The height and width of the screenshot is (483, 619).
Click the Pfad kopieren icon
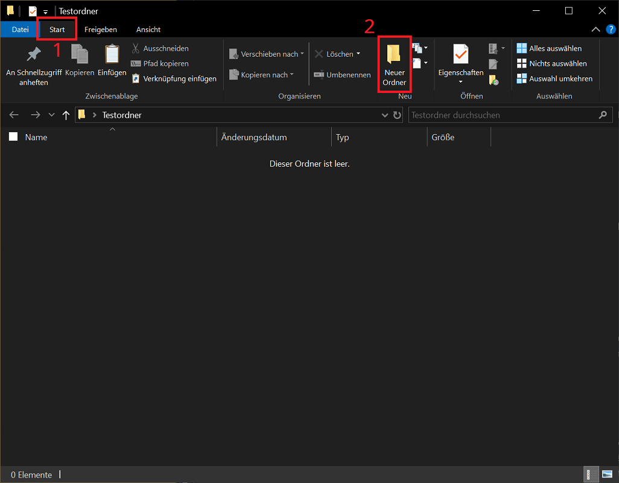pyautogui.click(x=135, y=63)
